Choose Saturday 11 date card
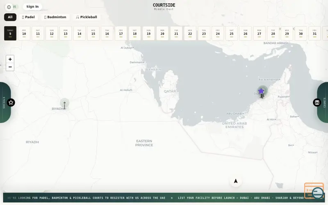The height and width of the screenshot is (205, 328). coord(38,33)
